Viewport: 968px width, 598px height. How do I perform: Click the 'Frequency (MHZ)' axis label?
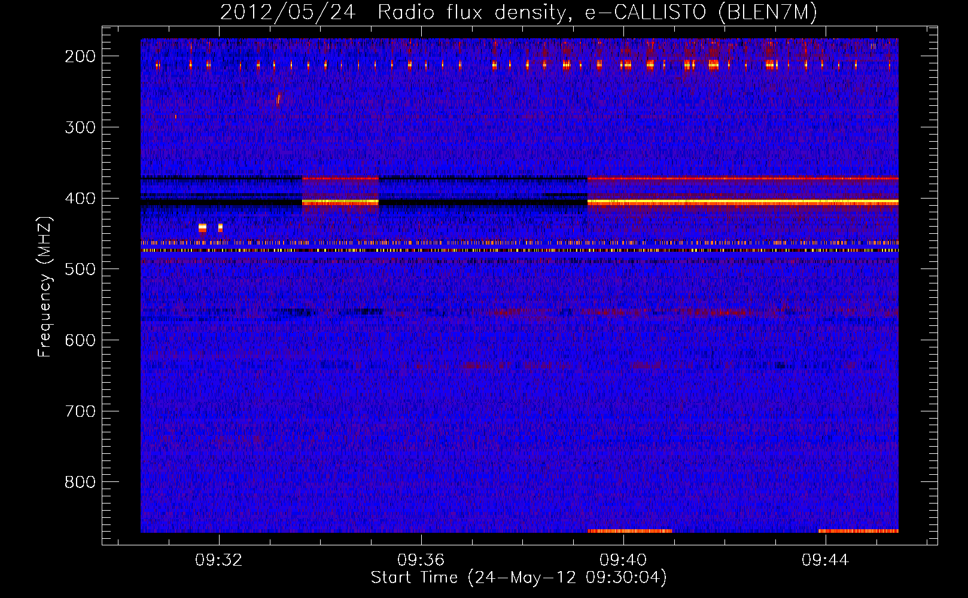click(45, 287)
